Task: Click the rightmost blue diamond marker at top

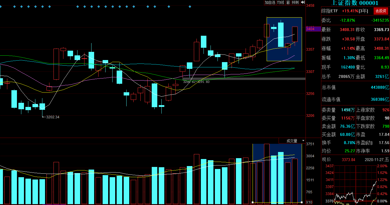Action: pos(190,6)
